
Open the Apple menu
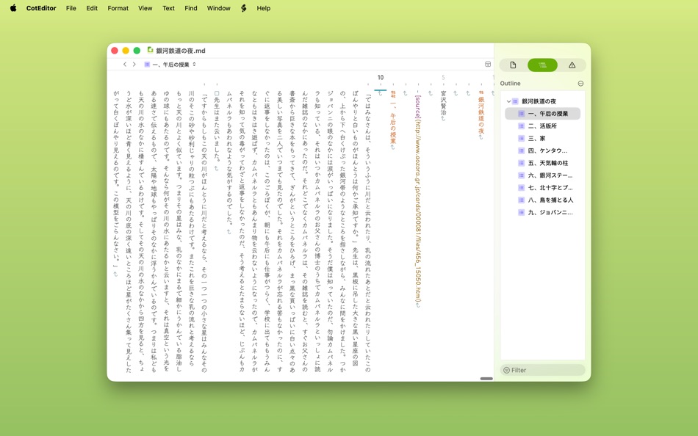(x=13, y=8)
